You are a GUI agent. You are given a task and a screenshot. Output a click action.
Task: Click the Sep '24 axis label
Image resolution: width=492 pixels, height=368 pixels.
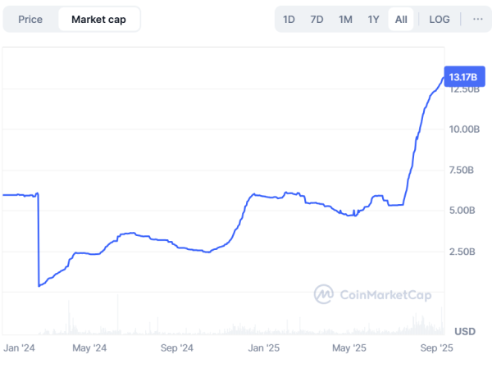(x=176, y=348)
